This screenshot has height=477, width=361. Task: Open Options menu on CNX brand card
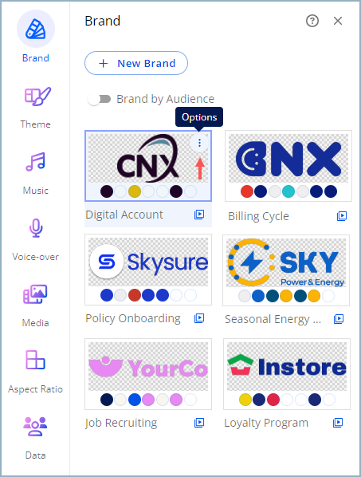(199, 143)
